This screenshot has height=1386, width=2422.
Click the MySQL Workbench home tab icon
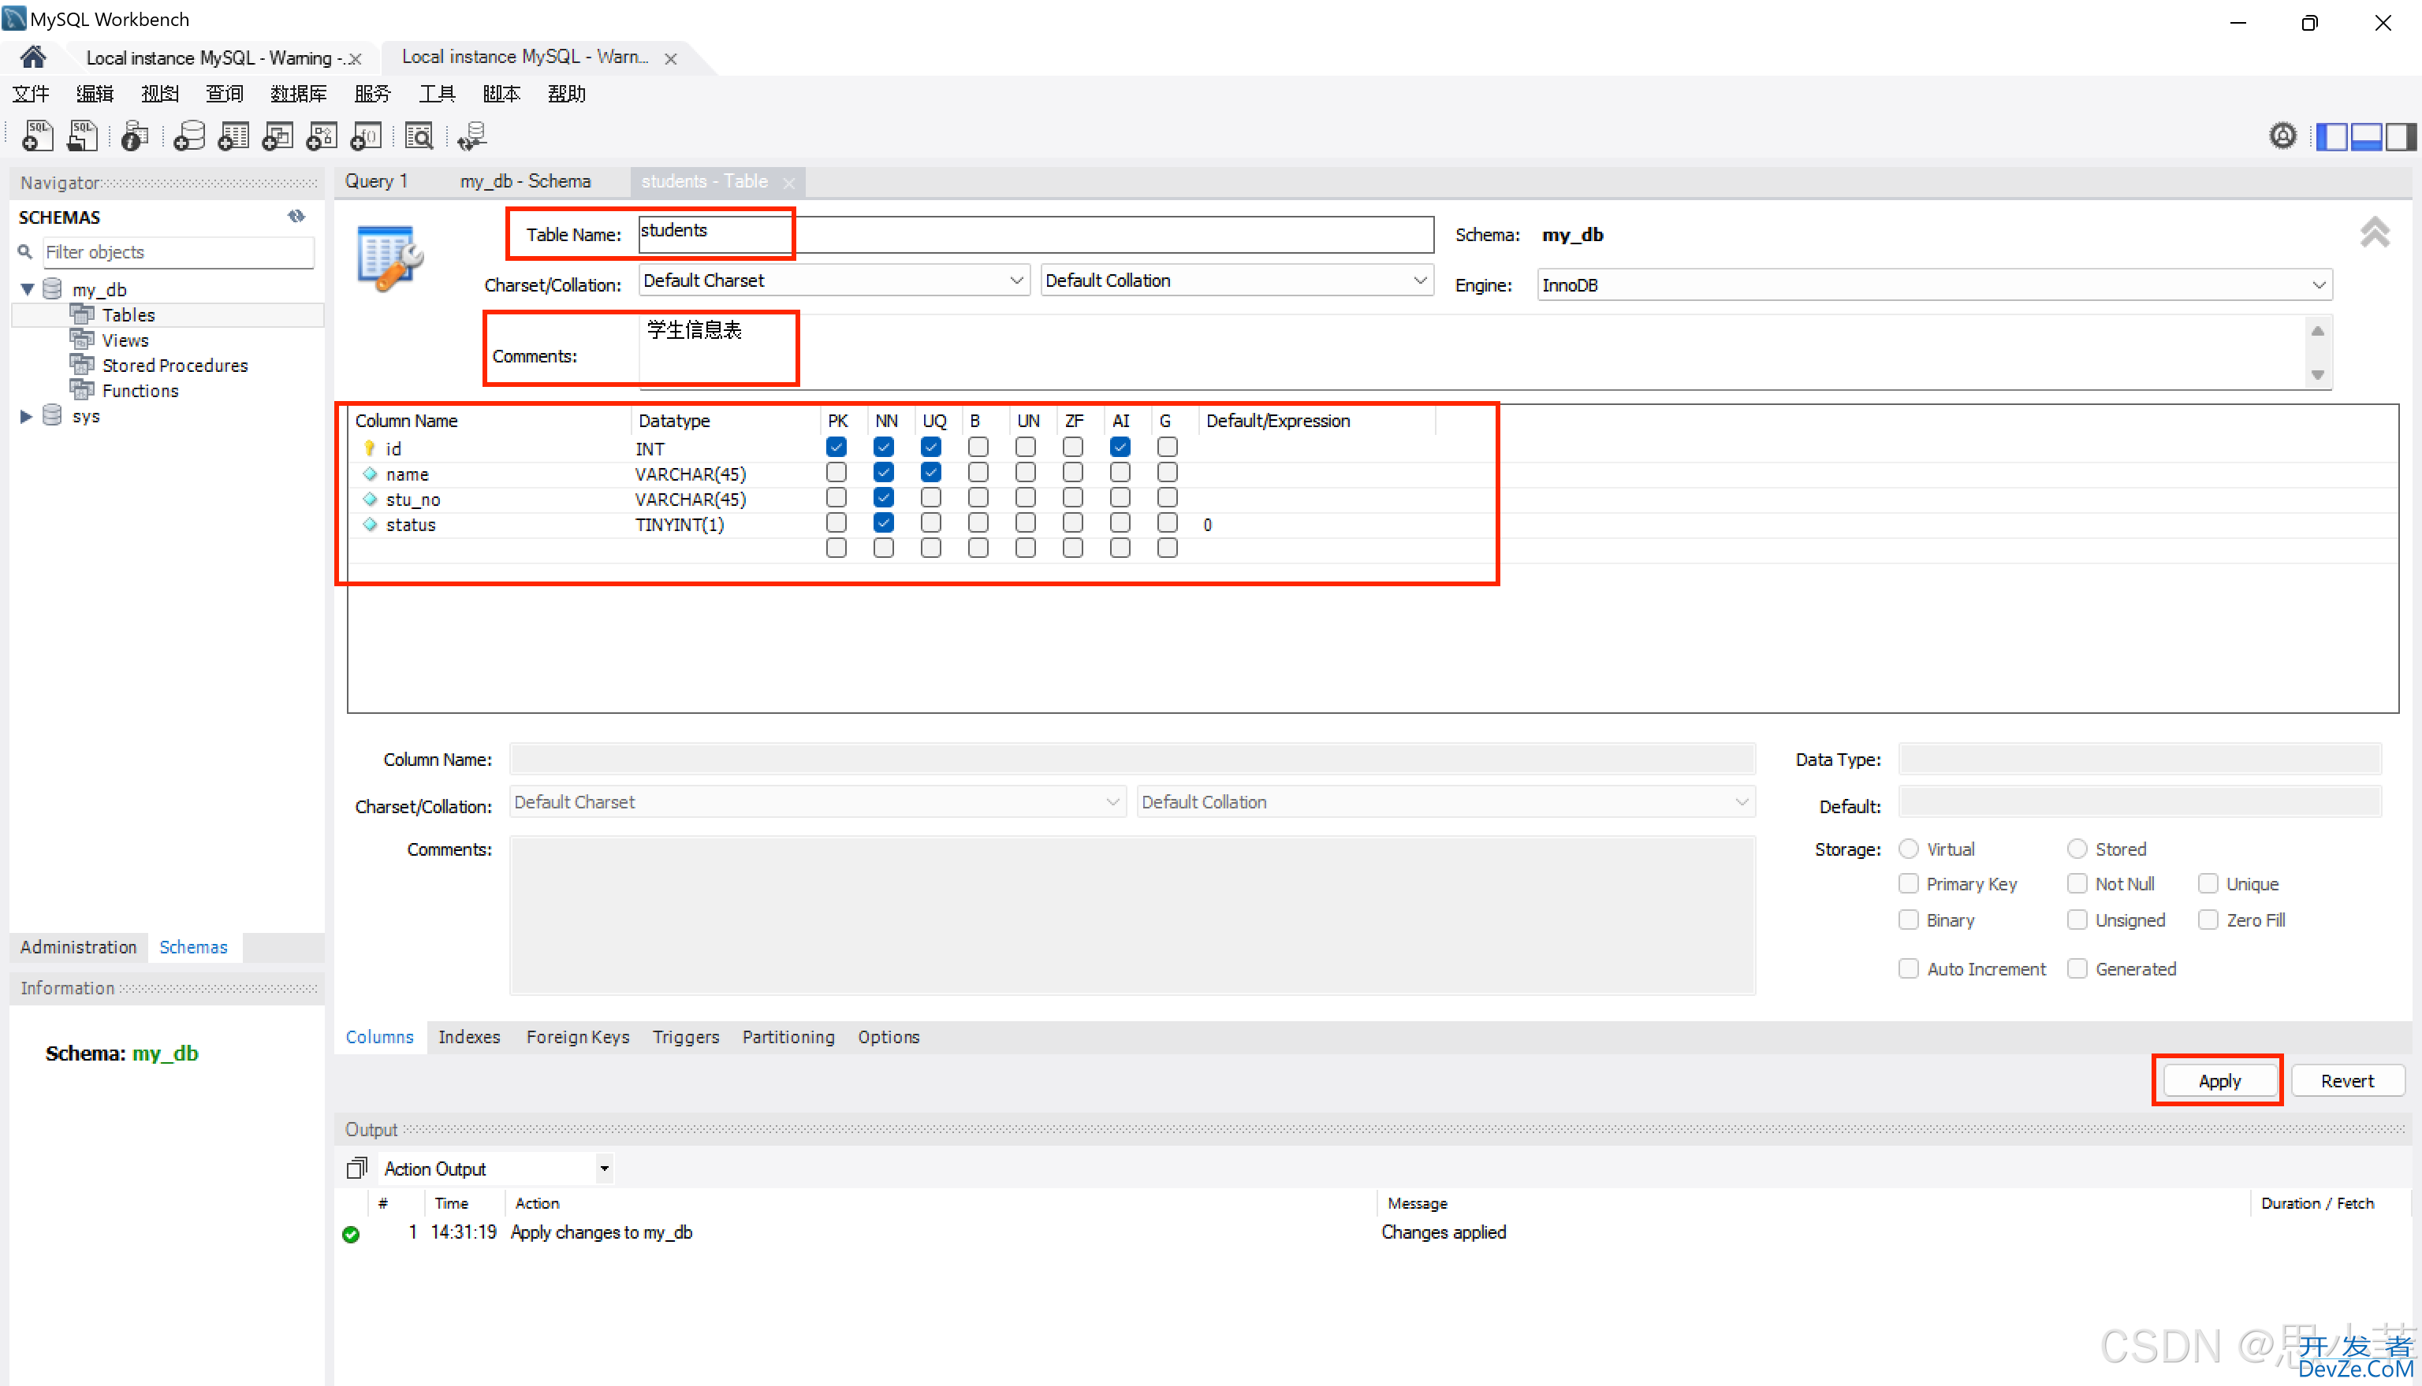click(28, 55)
